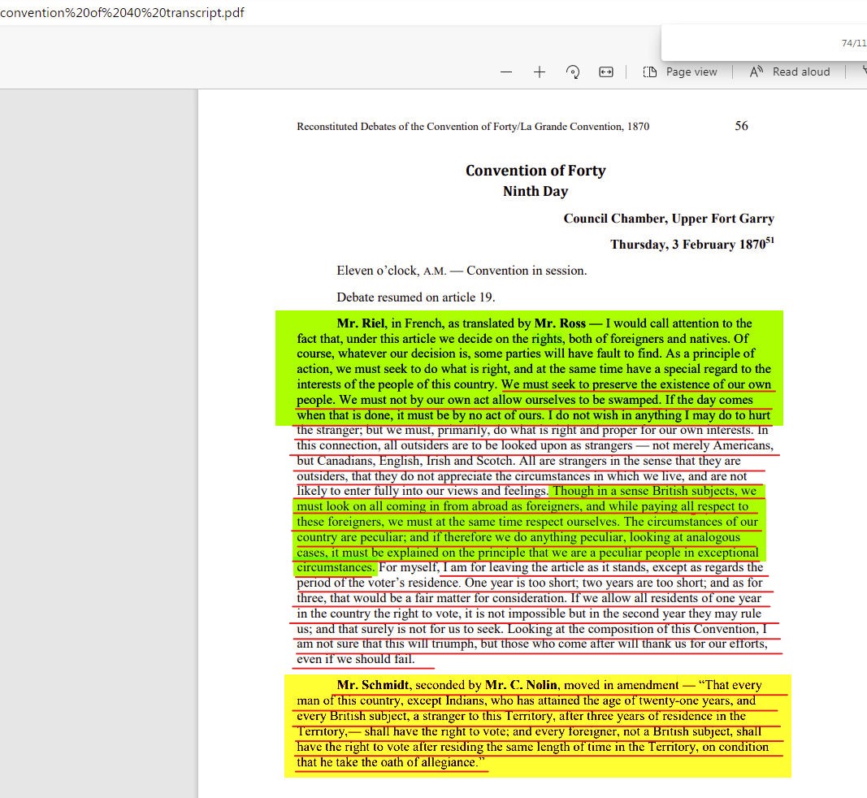Zoom out with the minus icon

(x=506, y=72)
